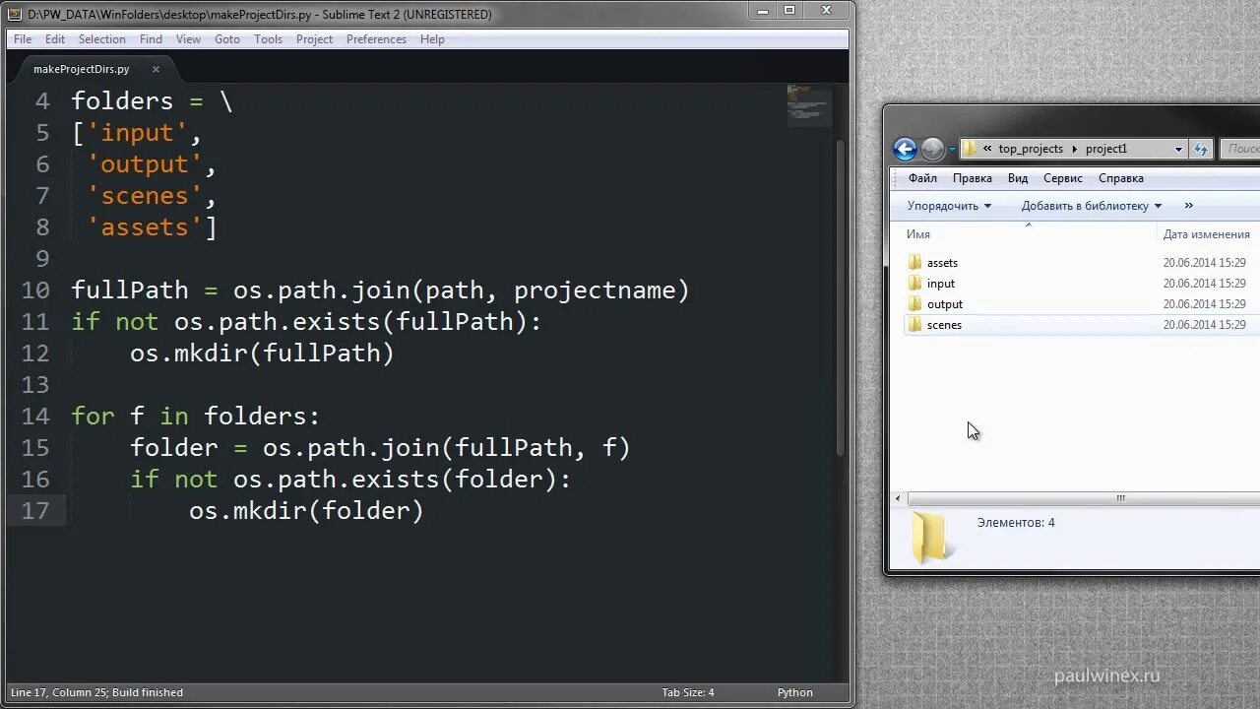Select the input folder icon
This screenshot has width=1260, height=709.
(914, 284)
